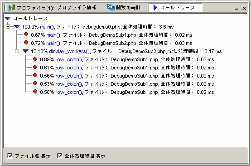Toggle the 全体処理時間 表示 checkbox
Image resolution: width=251 pixels, height=166 pixels.
(60, 156)
